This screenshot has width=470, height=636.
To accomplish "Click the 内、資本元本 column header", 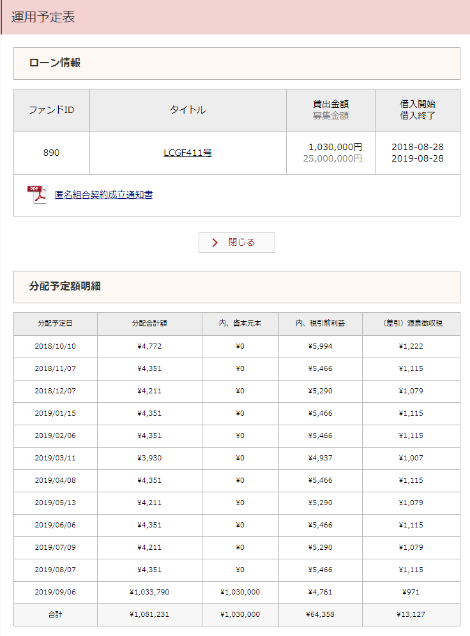I will (x=240, y=324).
